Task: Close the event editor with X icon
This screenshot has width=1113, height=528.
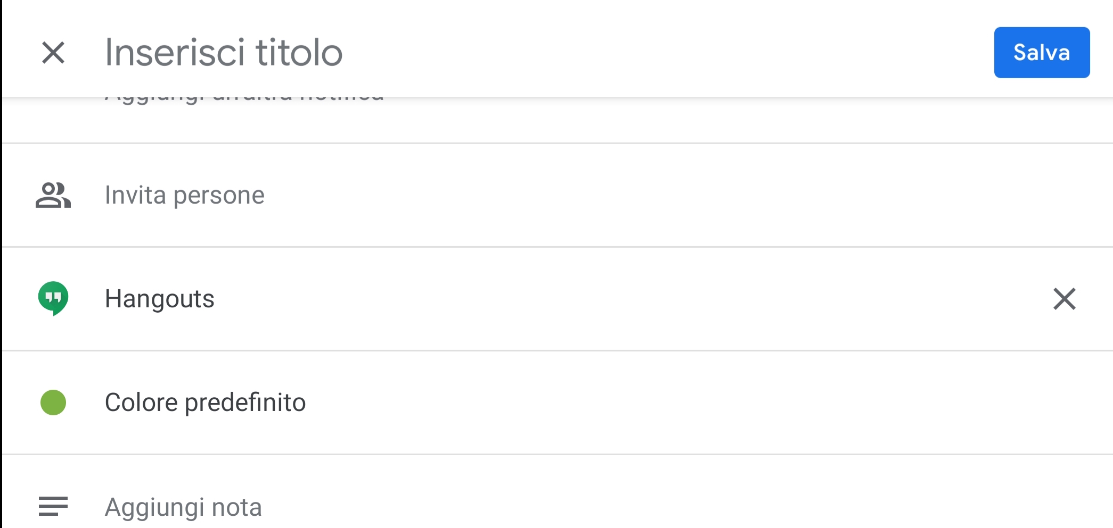Action: click(x=53, y=53)
